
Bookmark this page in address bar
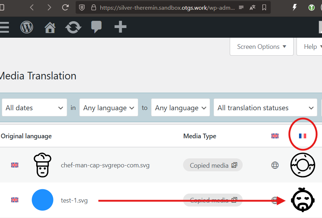[x=264, y=7]
